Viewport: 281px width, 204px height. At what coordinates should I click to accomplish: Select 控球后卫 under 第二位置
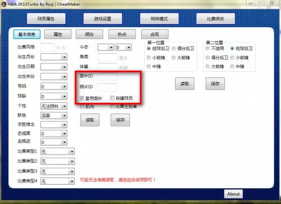(232, 49)
